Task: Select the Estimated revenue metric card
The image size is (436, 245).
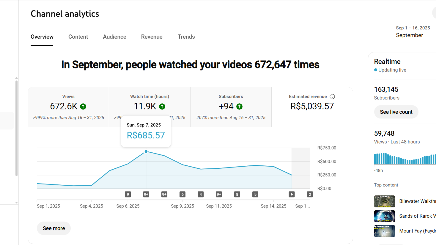Action: pyautogui.click(x=312, y=107)
